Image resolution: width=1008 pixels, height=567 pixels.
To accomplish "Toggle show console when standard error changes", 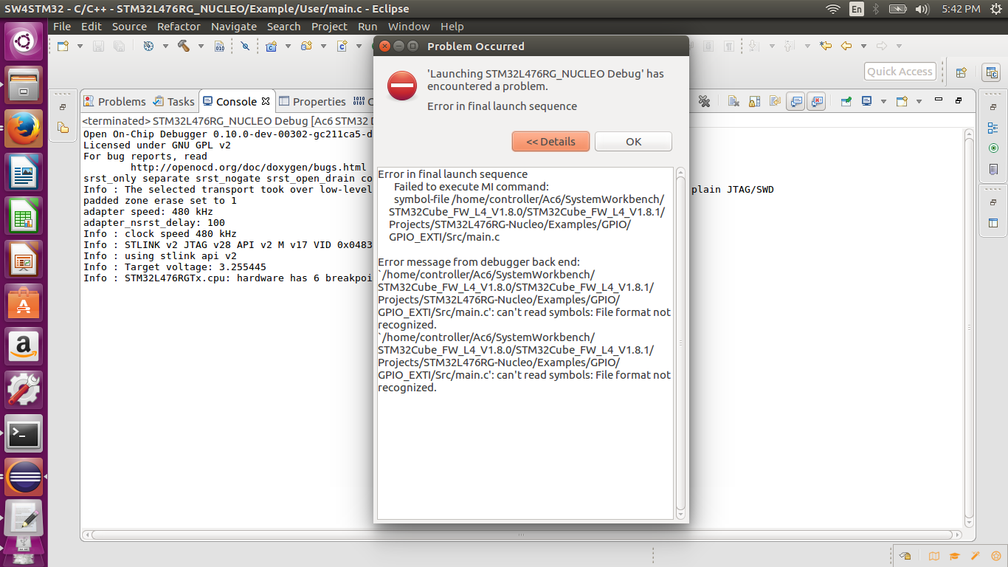I will point(816,102).
